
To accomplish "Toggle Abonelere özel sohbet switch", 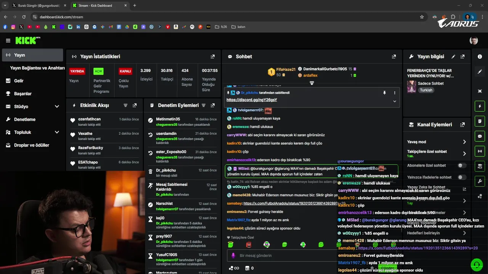I will (462, 166).
